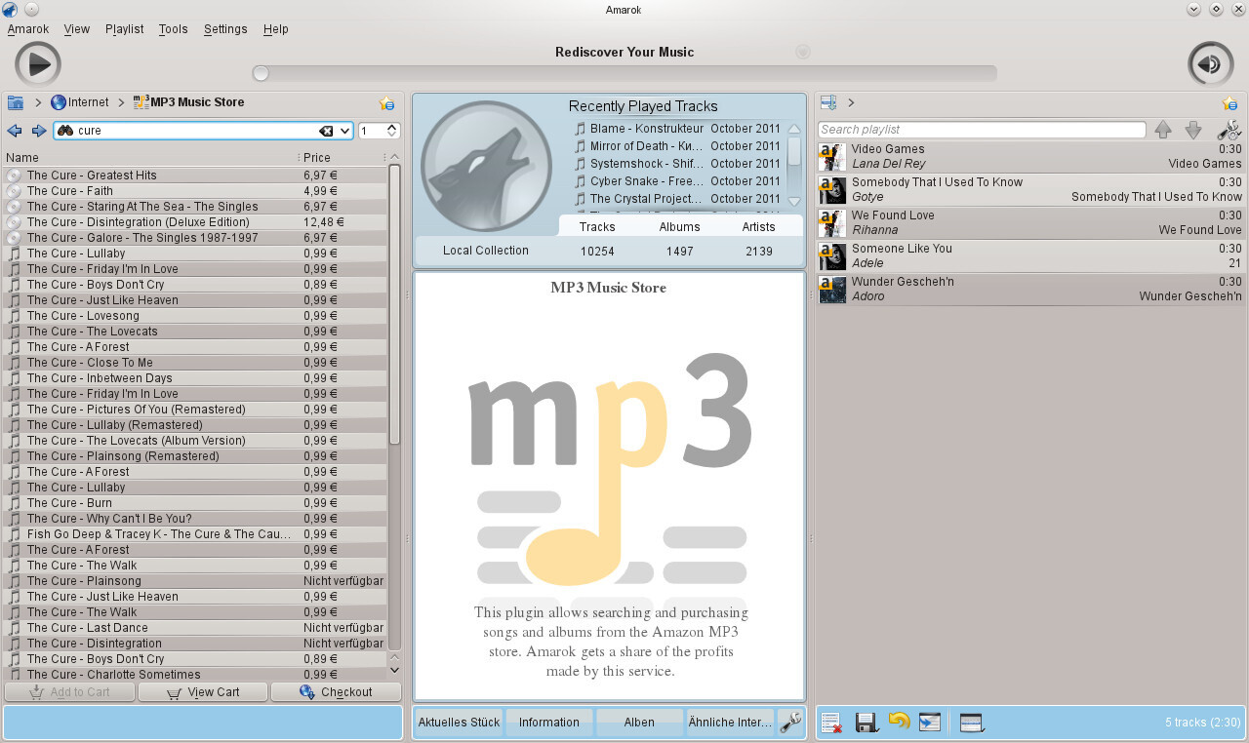
Task: Open the Help menu
Action: 276,29
